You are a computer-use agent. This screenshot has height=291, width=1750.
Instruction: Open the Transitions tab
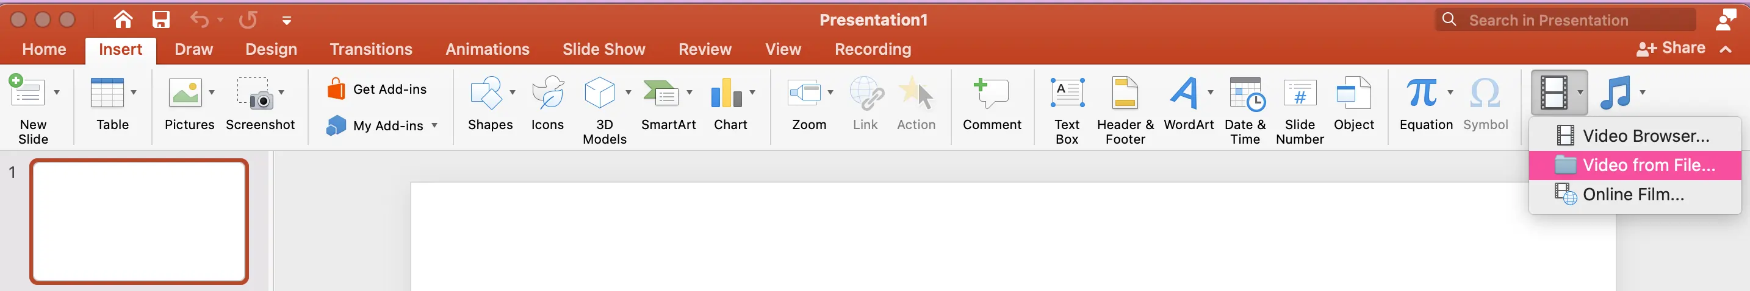[x=371, y=49]
